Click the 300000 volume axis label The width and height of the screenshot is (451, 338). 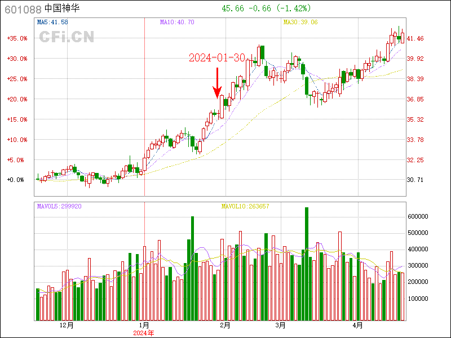[418, 265]
